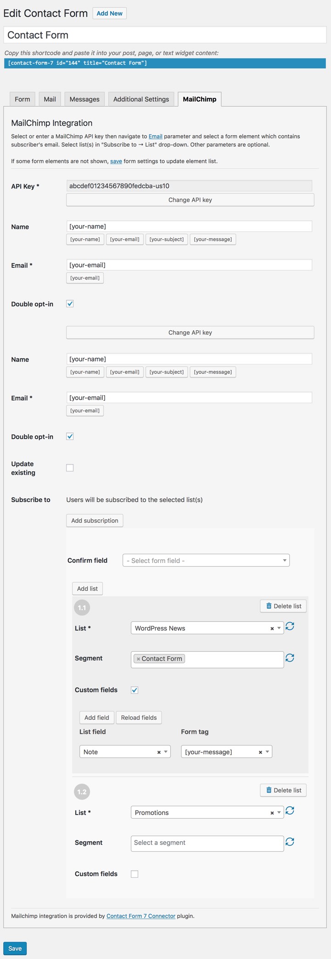
Task: Switch to Form tab
Action: tap(22, 99)
